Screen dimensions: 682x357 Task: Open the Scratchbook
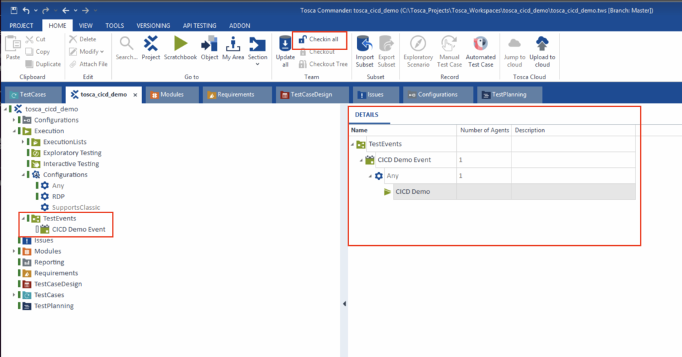pos(180,48)
